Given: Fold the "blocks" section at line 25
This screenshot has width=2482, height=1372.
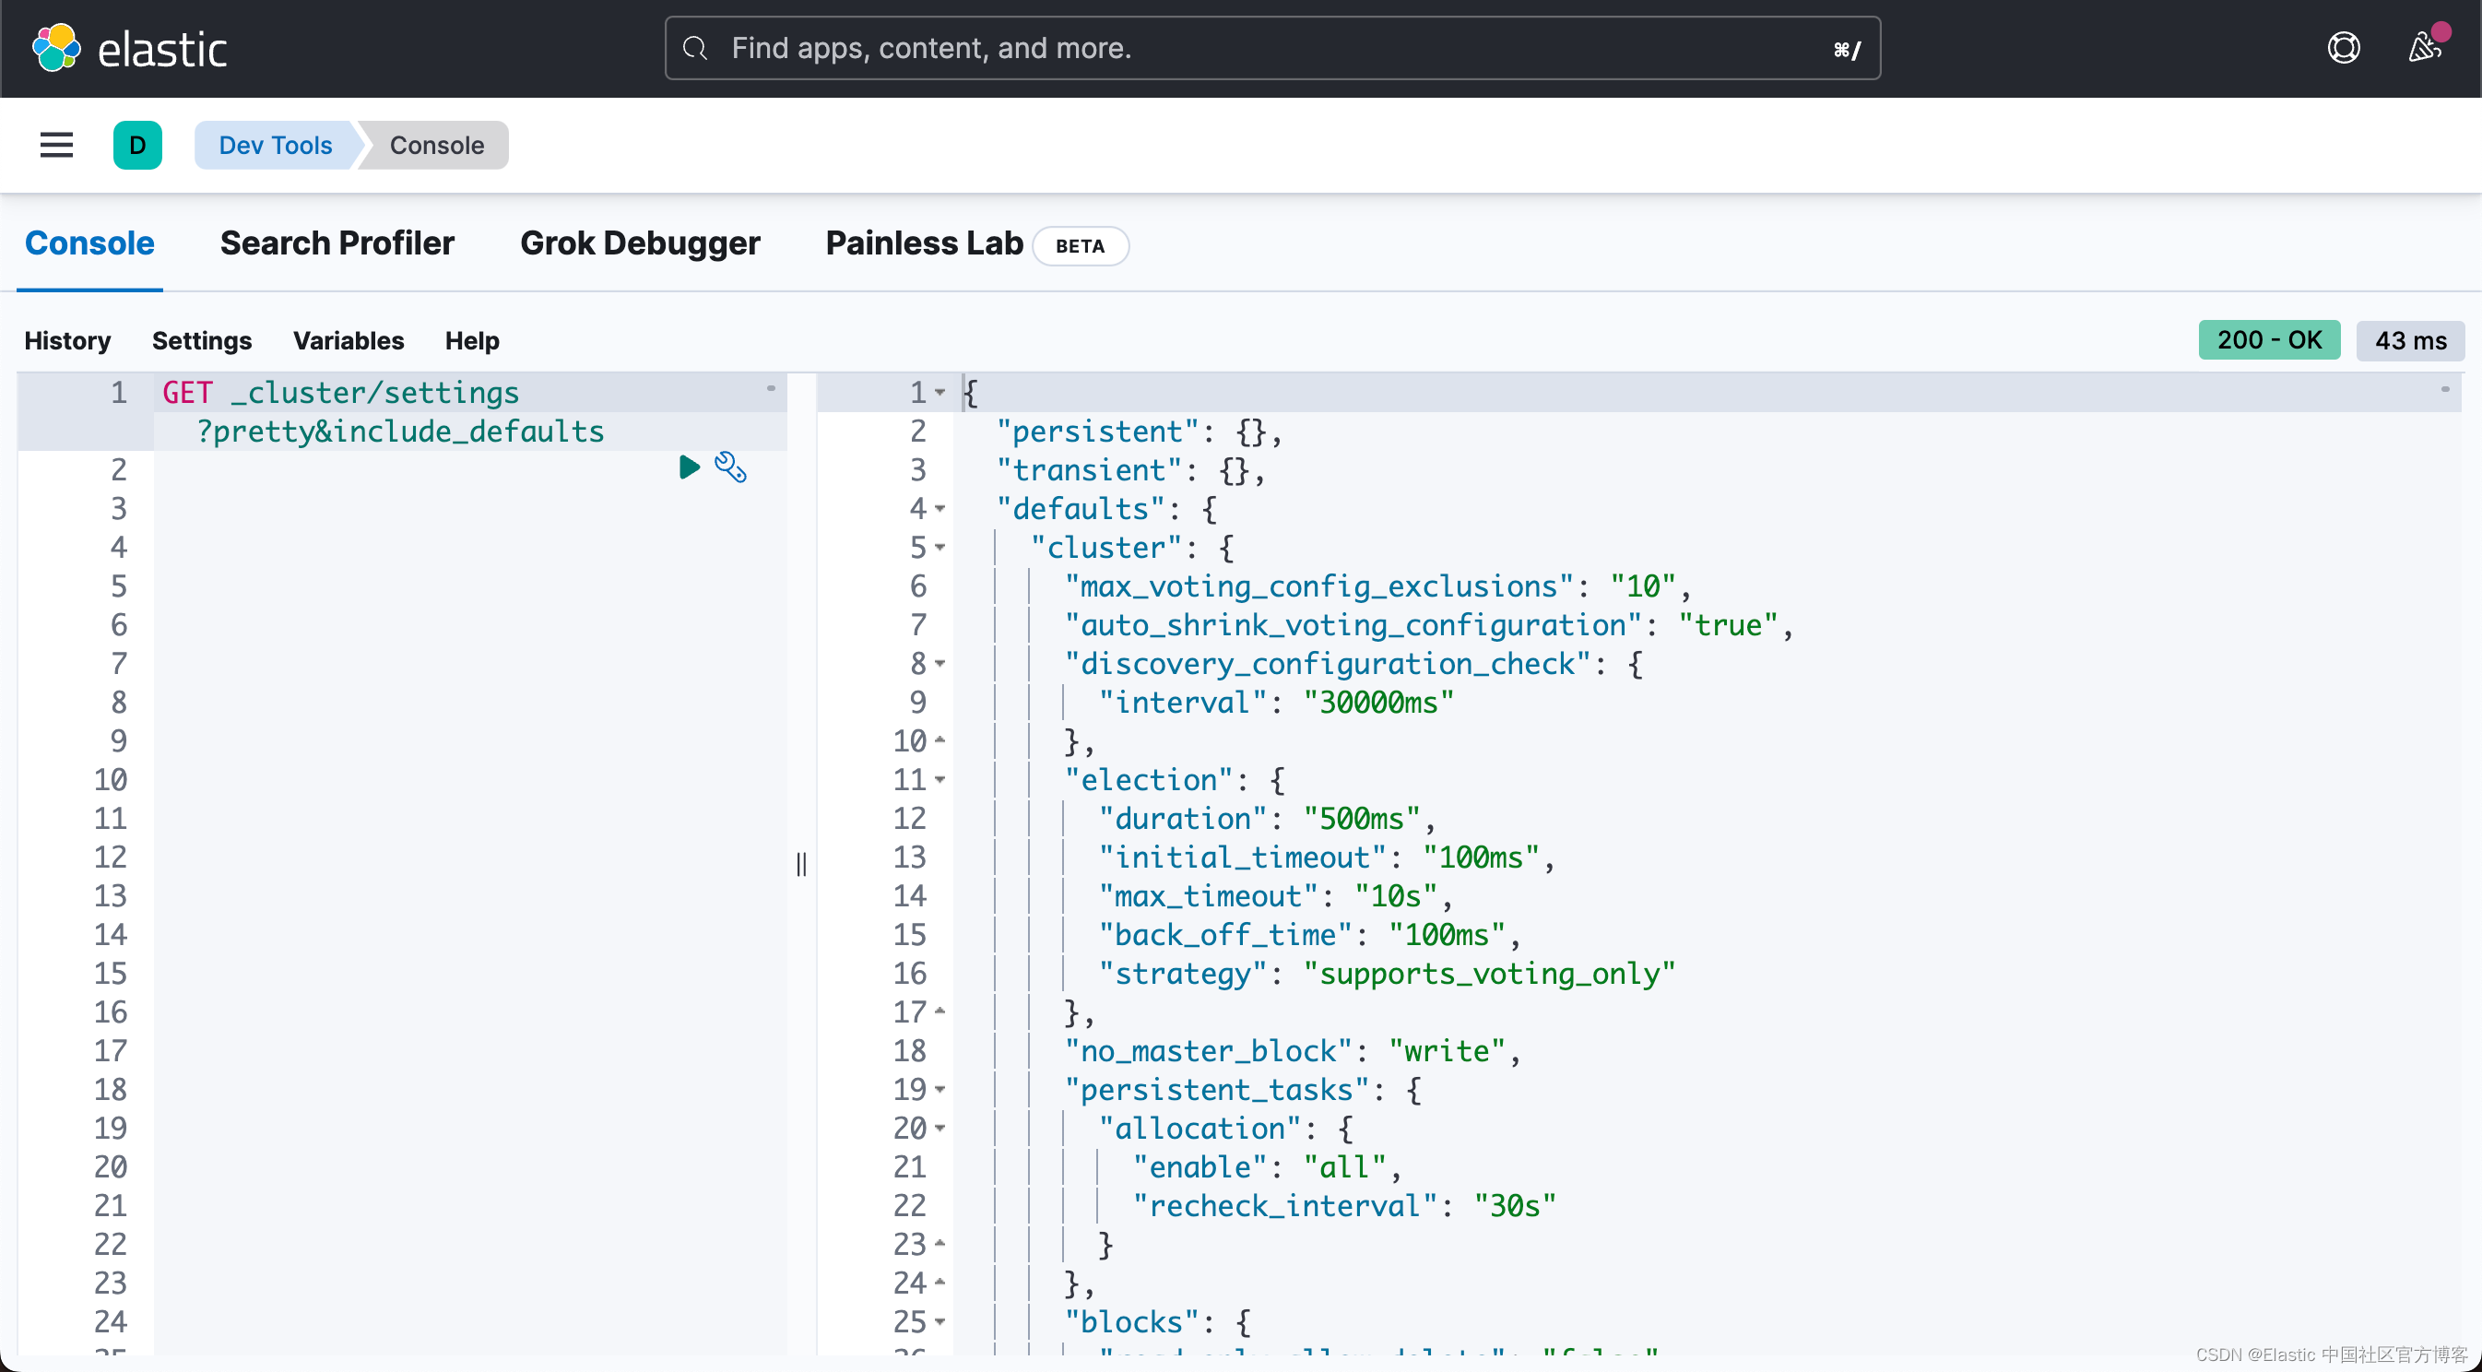Looking at the screenshot, I should point(940,1322).
